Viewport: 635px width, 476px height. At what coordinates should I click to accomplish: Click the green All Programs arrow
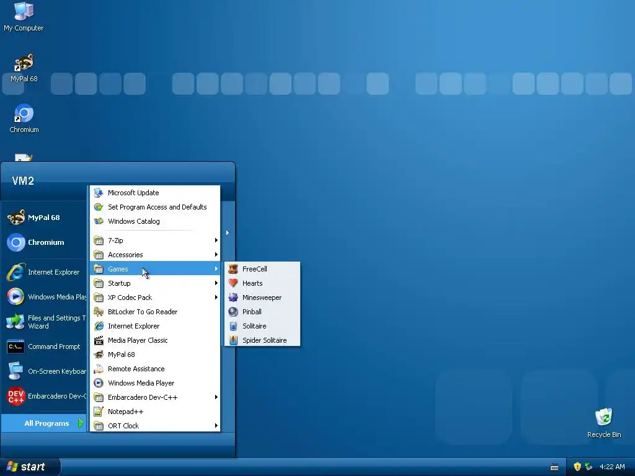(81, 423)
